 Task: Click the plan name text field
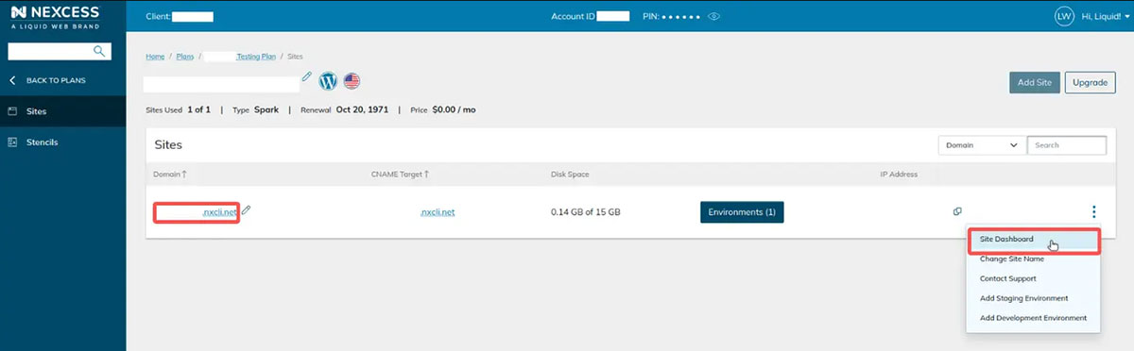coord(220,83)
